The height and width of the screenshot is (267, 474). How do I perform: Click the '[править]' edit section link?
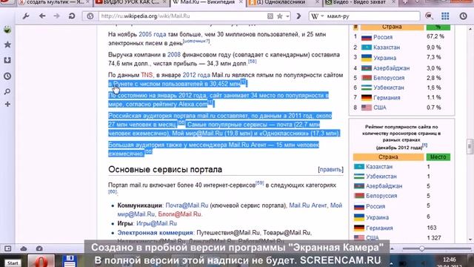pos(331,170)
